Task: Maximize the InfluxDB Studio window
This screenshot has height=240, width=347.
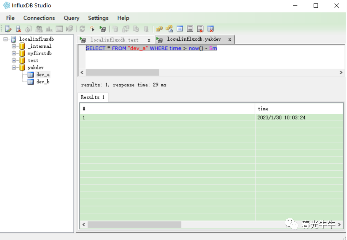Action: click(x=316, y=6)
